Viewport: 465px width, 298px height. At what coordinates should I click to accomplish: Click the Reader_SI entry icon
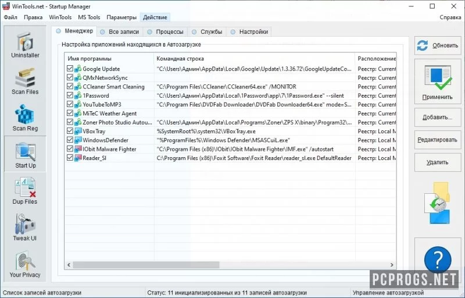pyautogui.click(x=78, y=158)
